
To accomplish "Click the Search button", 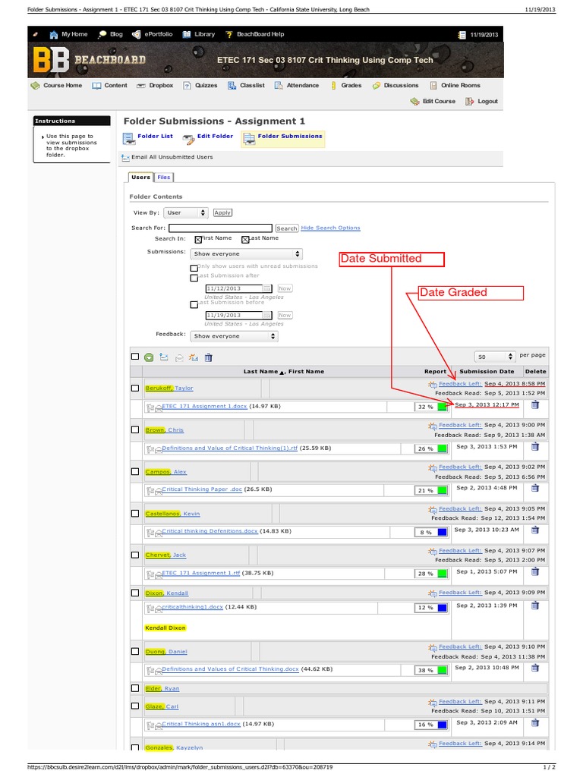I will 286,228.
